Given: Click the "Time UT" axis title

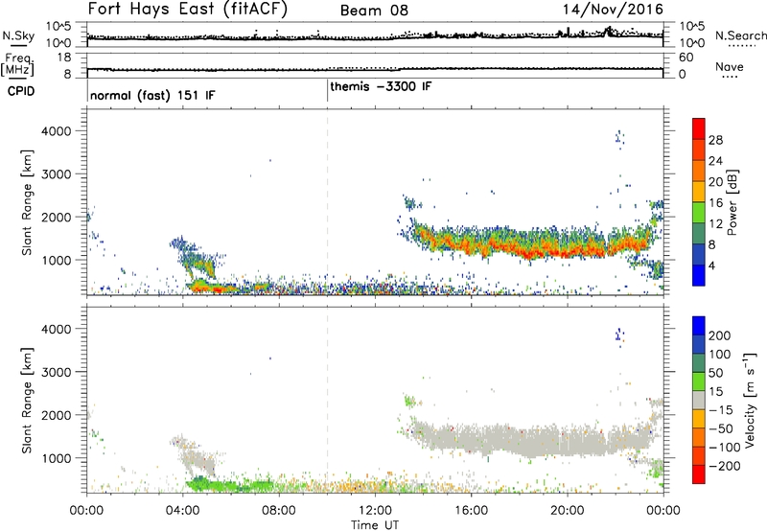Looking at the screenshot, I should click(x=375, y=525).
